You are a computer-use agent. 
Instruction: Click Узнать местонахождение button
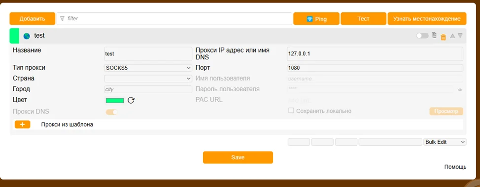[x=427, y=19]
